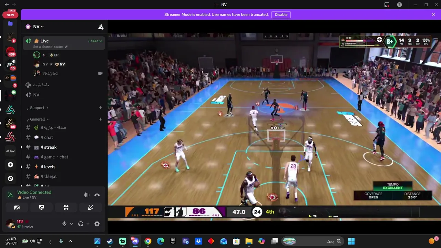
Task: Open headphones output options arrow
Action: tap(88, 224)
